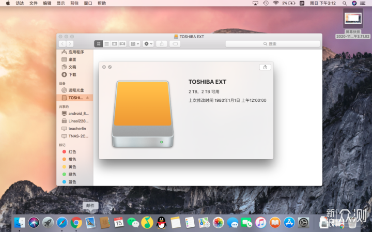This screenshot has width=372, height=232.
Task: Switch Finder to gallery view
Action: coord(122,43)
